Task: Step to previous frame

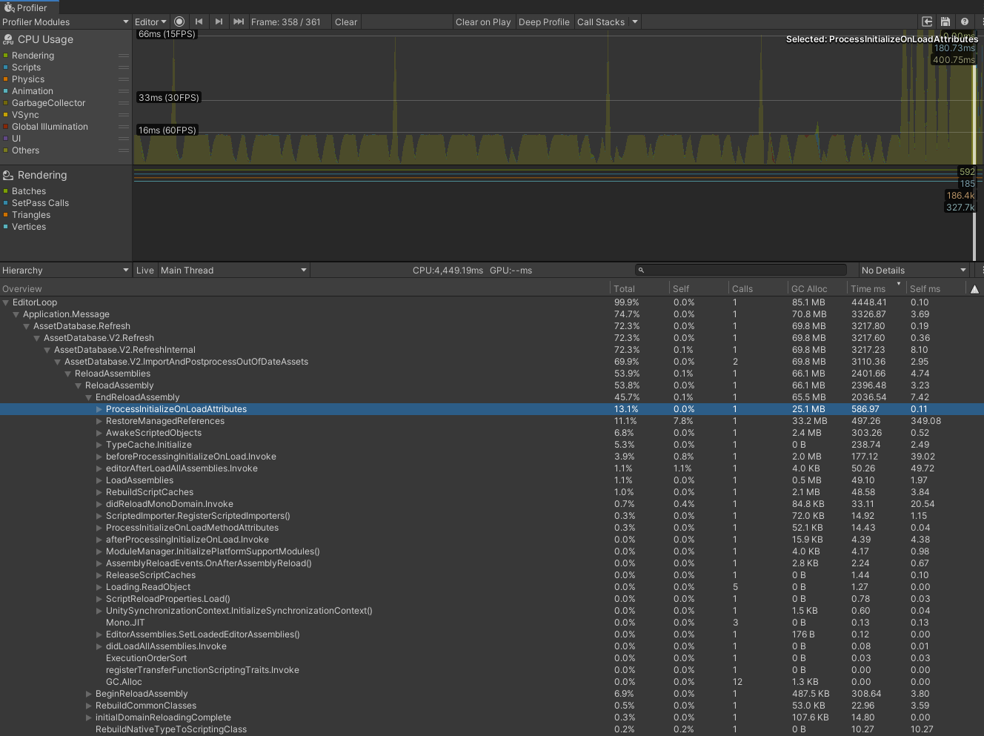Action: point(199,21)
